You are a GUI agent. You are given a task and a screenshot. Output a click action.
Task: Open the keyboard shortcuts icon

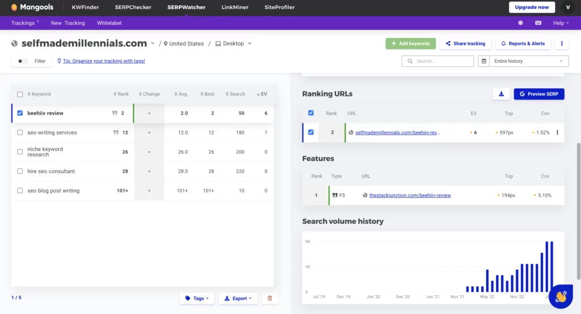(538, 23)
